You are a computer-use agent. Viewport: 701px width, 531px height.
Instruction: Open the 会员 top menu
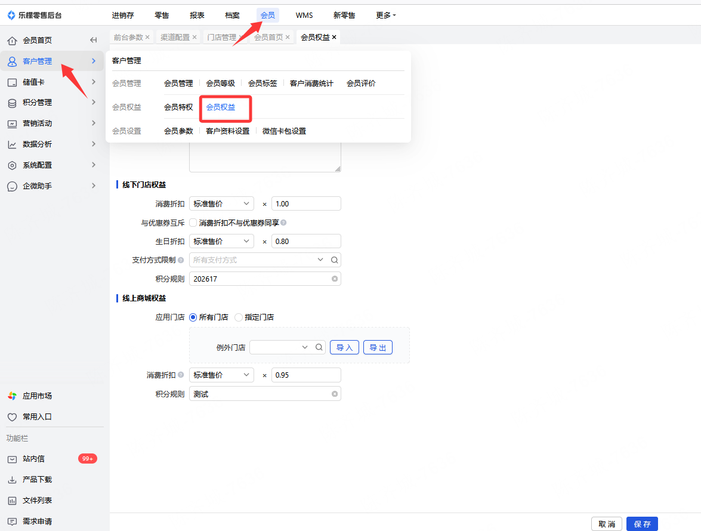pos(268,15)
